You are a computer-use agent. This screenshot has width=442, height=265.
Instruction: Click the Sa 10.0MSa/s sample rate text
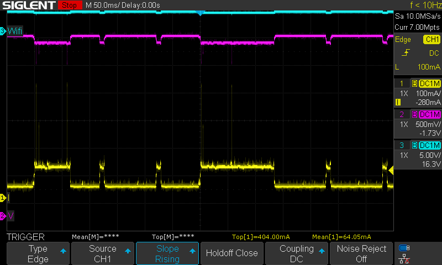coord(418,17)
